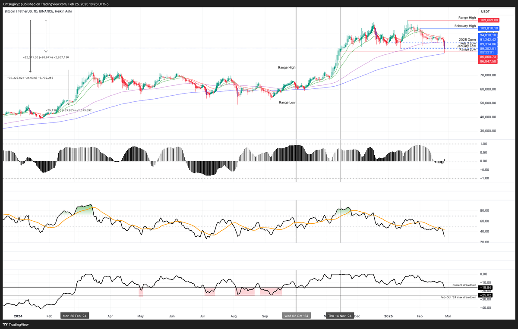Click the Feb label between 2025 and Mar
Screen dimensions: 518x329
pos(420,316)
